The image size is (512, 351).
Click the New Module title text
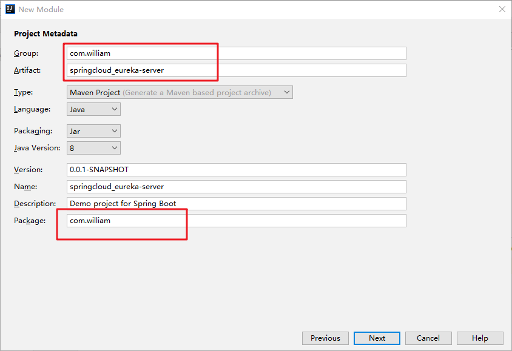[41, 10]
